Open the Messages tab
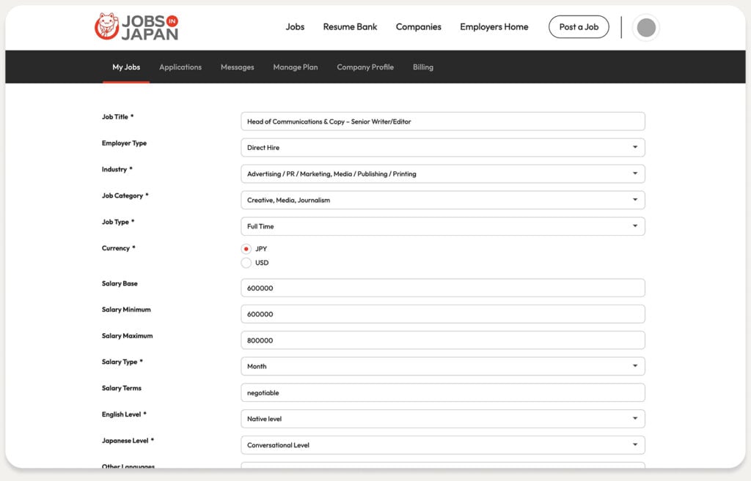Viewport: 751px width, 481px height. pos(237,67)
